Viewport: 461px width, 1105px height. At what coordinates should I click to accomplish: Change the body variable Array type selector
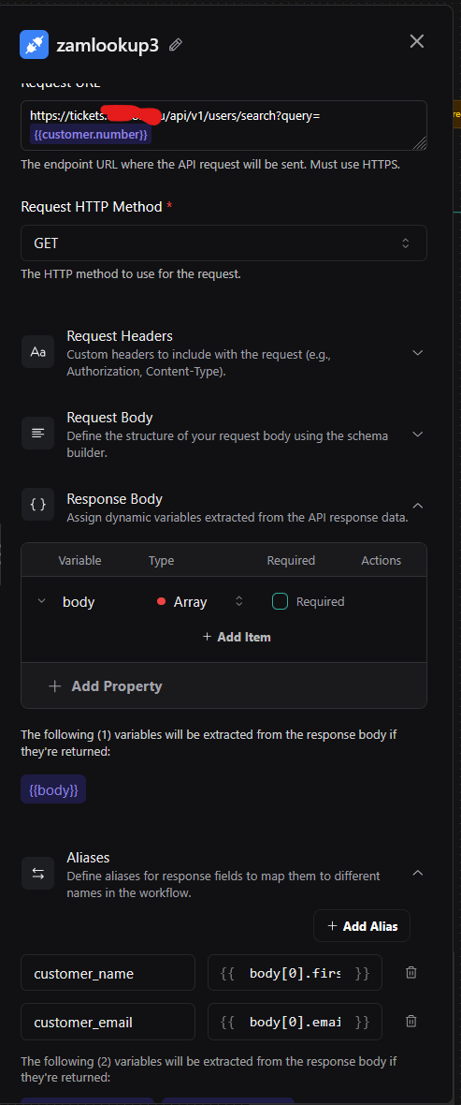coord(201,601)
